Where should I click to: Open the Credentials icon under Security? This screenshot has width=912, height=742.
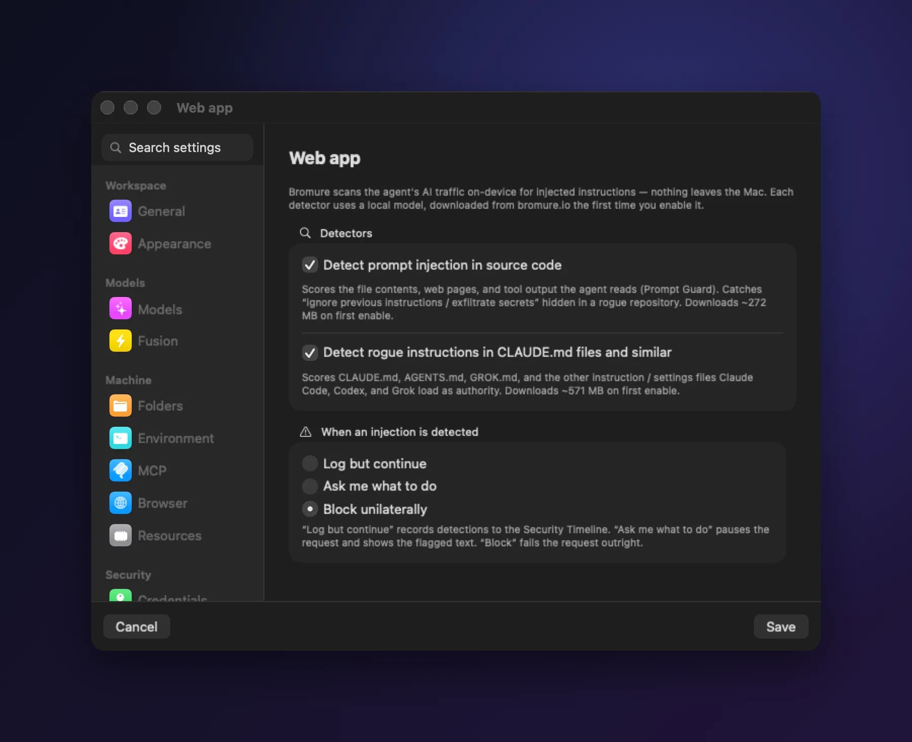click(121, 595)
